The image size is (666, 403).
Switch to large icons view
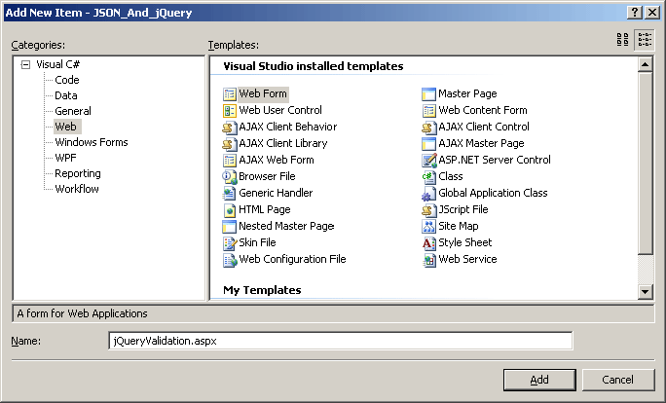coord(623,40)
